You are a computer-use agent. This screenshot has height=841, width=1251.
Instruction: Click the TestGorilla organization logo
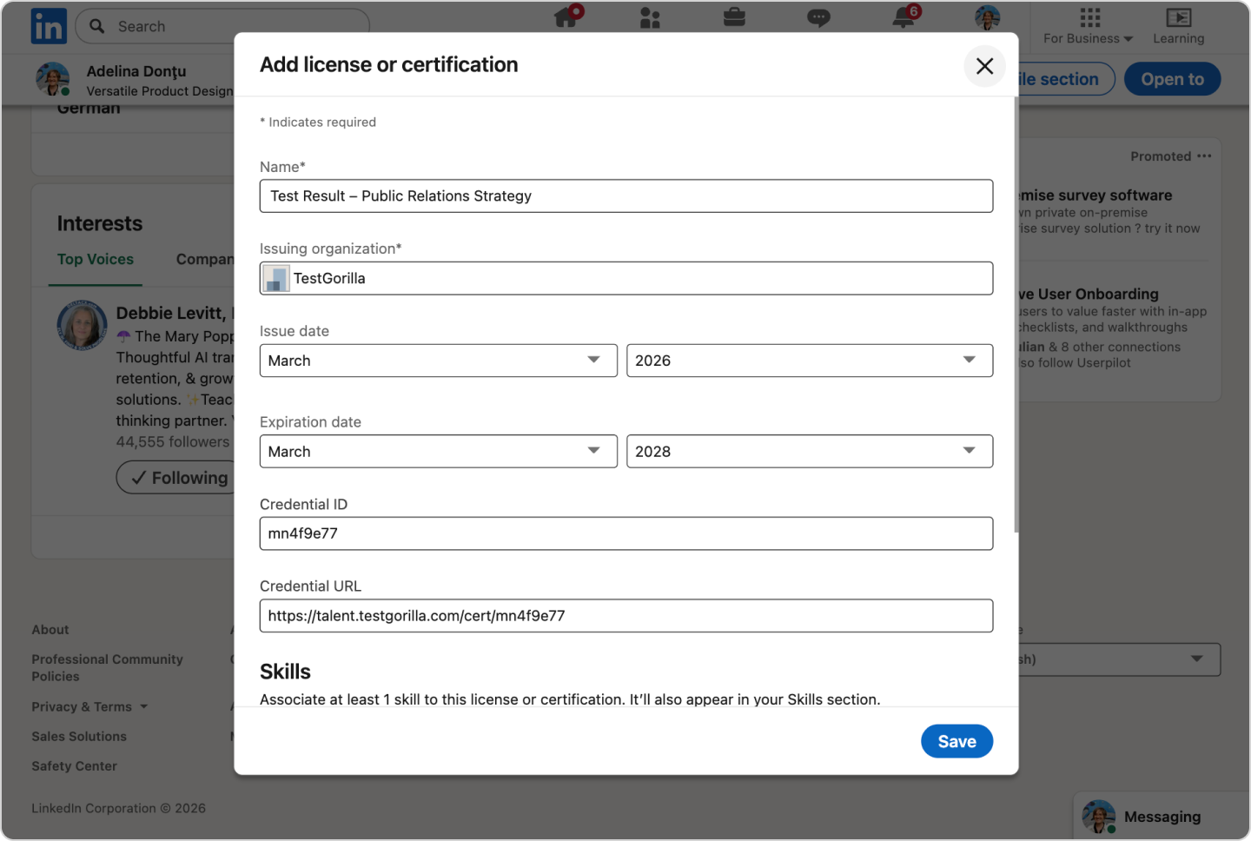coord(276,278)
